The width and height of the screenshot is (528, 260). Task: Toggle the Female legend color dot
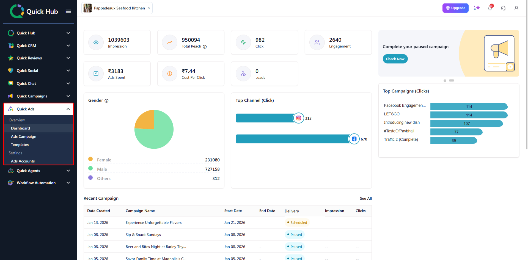(90, 159)
